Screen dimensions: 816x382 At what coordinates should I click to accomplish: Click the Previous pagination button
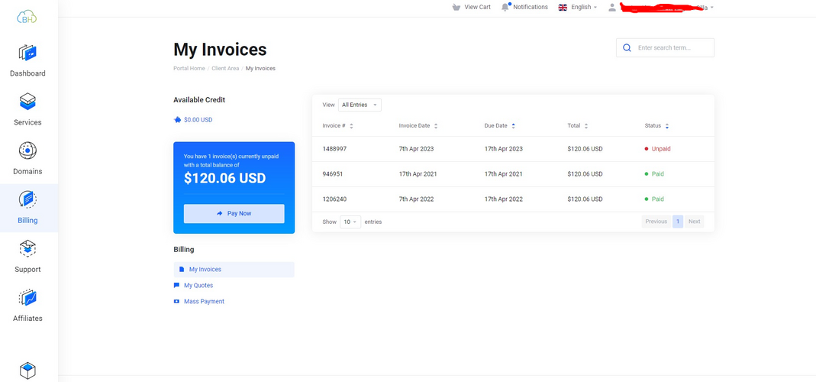click(x=656, y=222)
